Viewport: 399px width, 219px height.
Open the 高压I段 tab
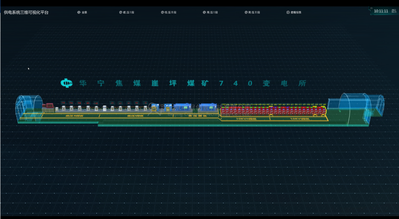(210, 13)
